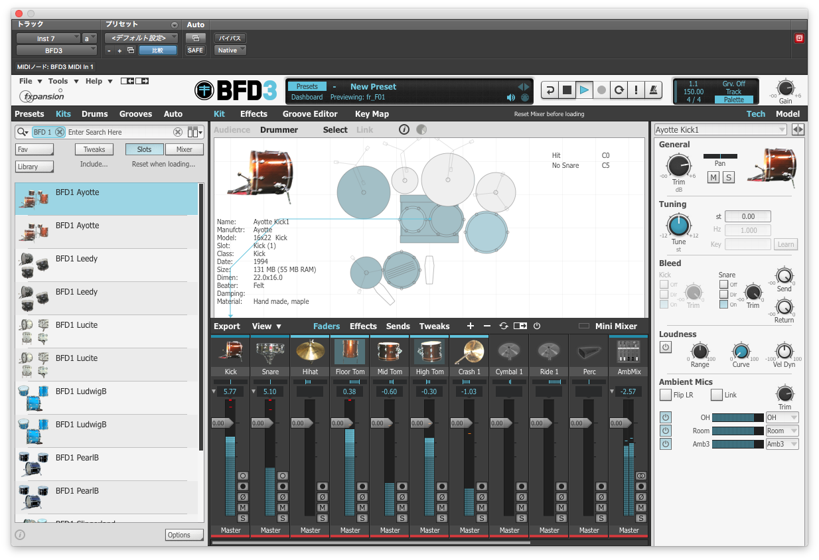Click the Fav button
The image size is (819, 560).
tap(34, 149)
